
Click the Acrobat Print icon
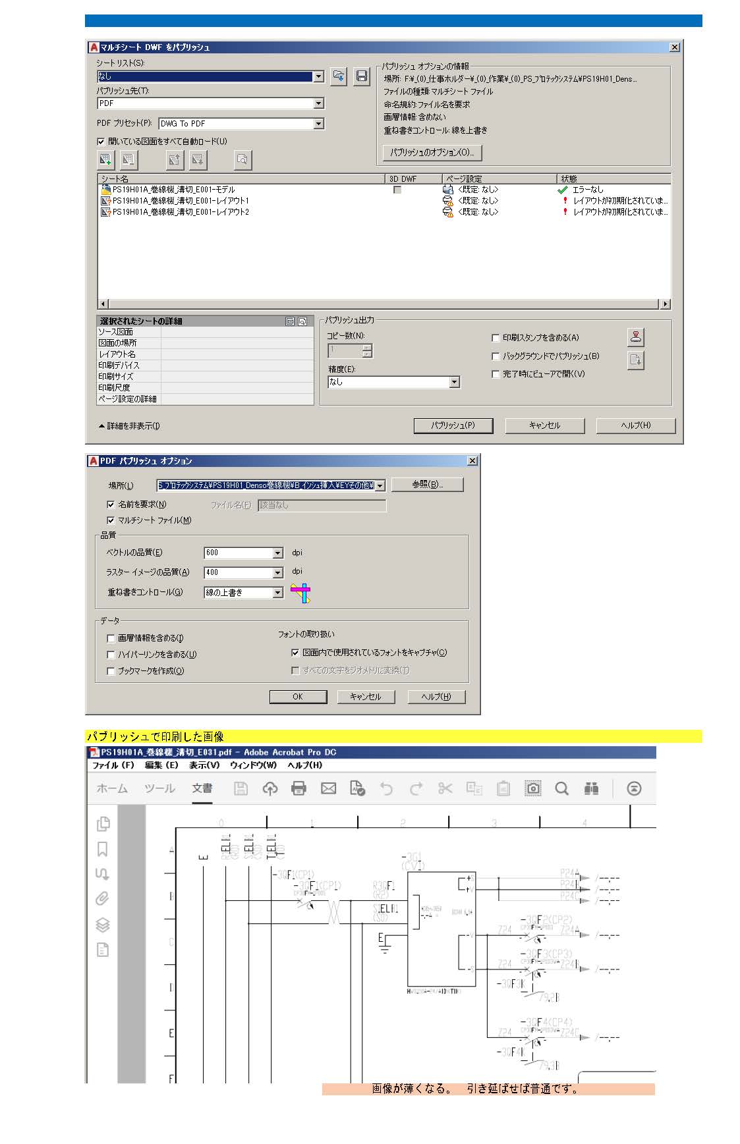[299, 788]
